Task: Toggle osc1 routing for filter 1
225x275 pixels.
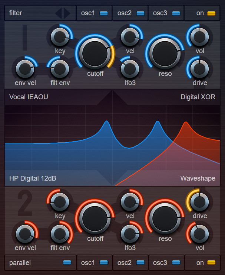Action: pos(103,13)
